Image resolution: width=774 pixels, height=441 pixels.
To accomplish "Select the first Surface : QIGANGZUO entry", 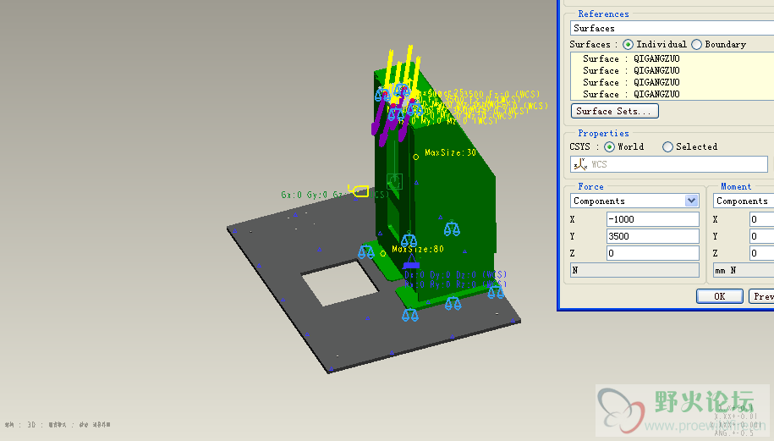I will (631, 58).
